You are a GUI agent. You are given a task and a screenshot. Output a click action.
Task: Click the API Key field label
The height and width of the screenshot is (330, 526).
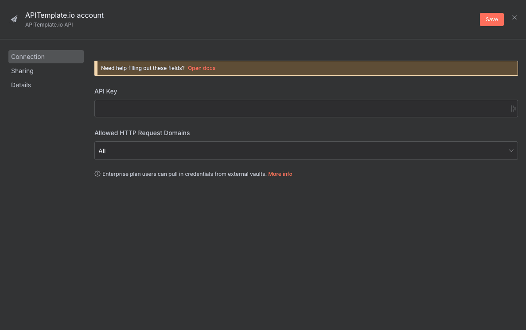(x=105, y=91)
